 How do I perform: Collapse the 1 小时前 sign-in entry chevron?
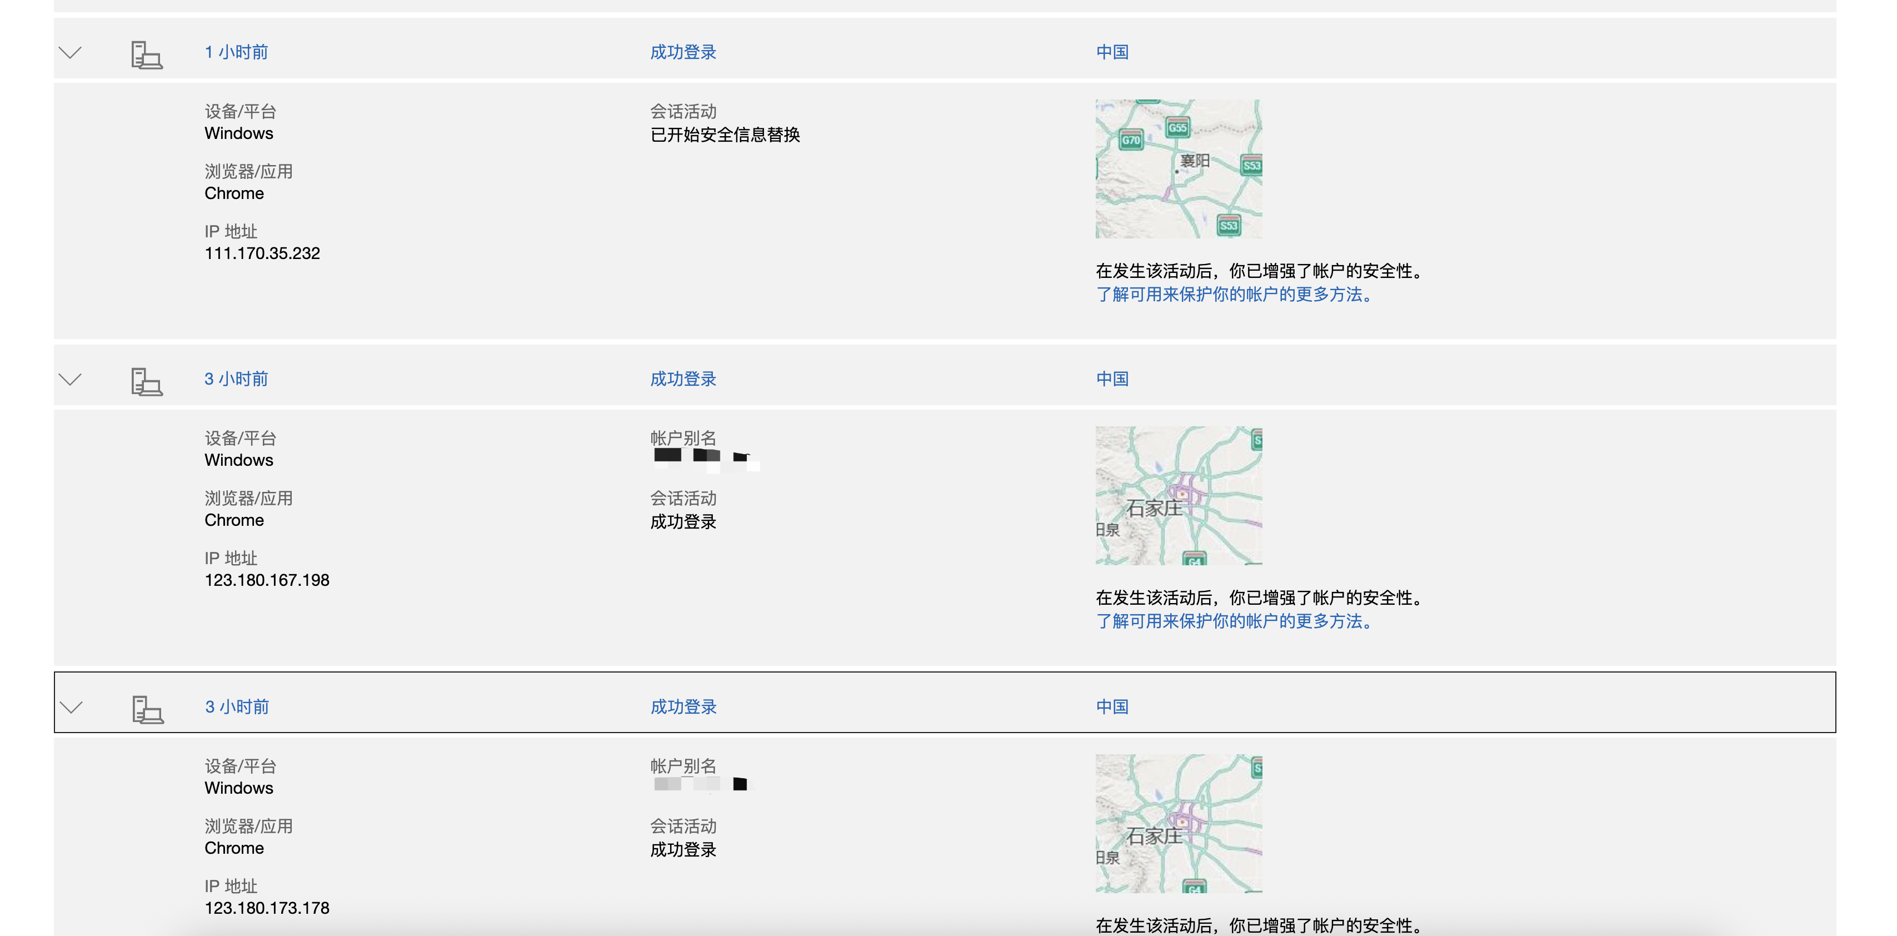(70, 52)
